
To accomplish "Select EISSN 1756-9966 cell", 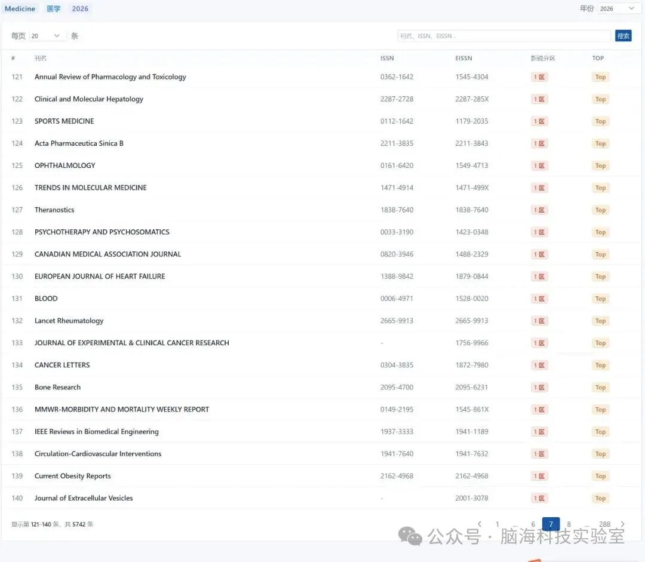I will pos(472,343).
